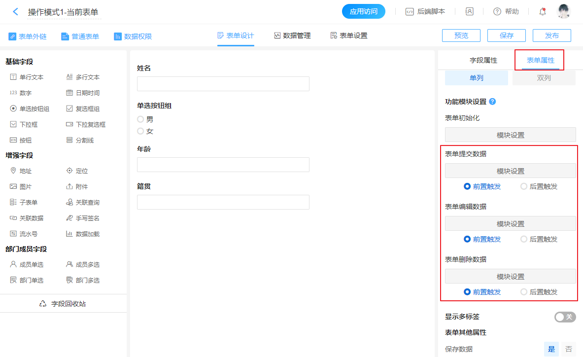Add a 手写签名 field
This screenshot has height=357, width=583.
(83, 218)
